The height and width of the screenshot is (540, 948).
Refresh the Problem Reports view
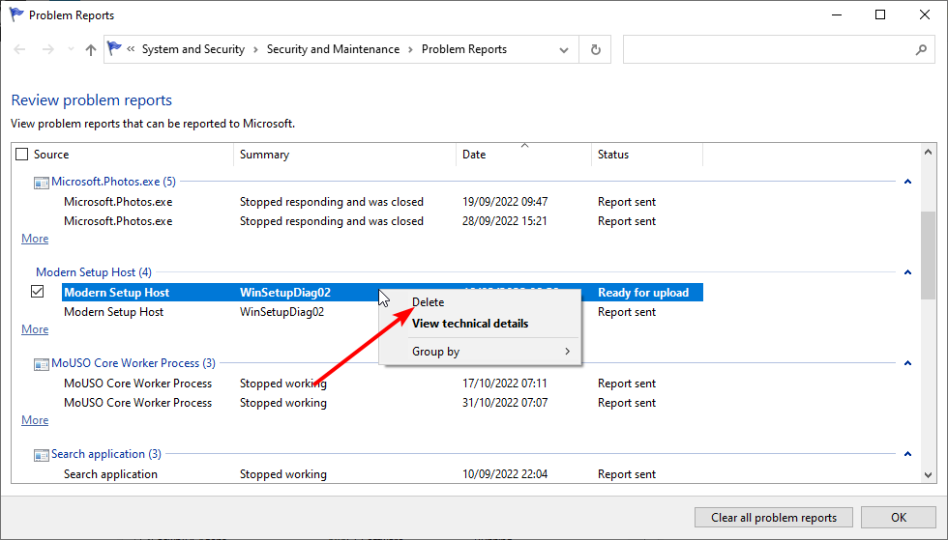(x=596, y=49)
